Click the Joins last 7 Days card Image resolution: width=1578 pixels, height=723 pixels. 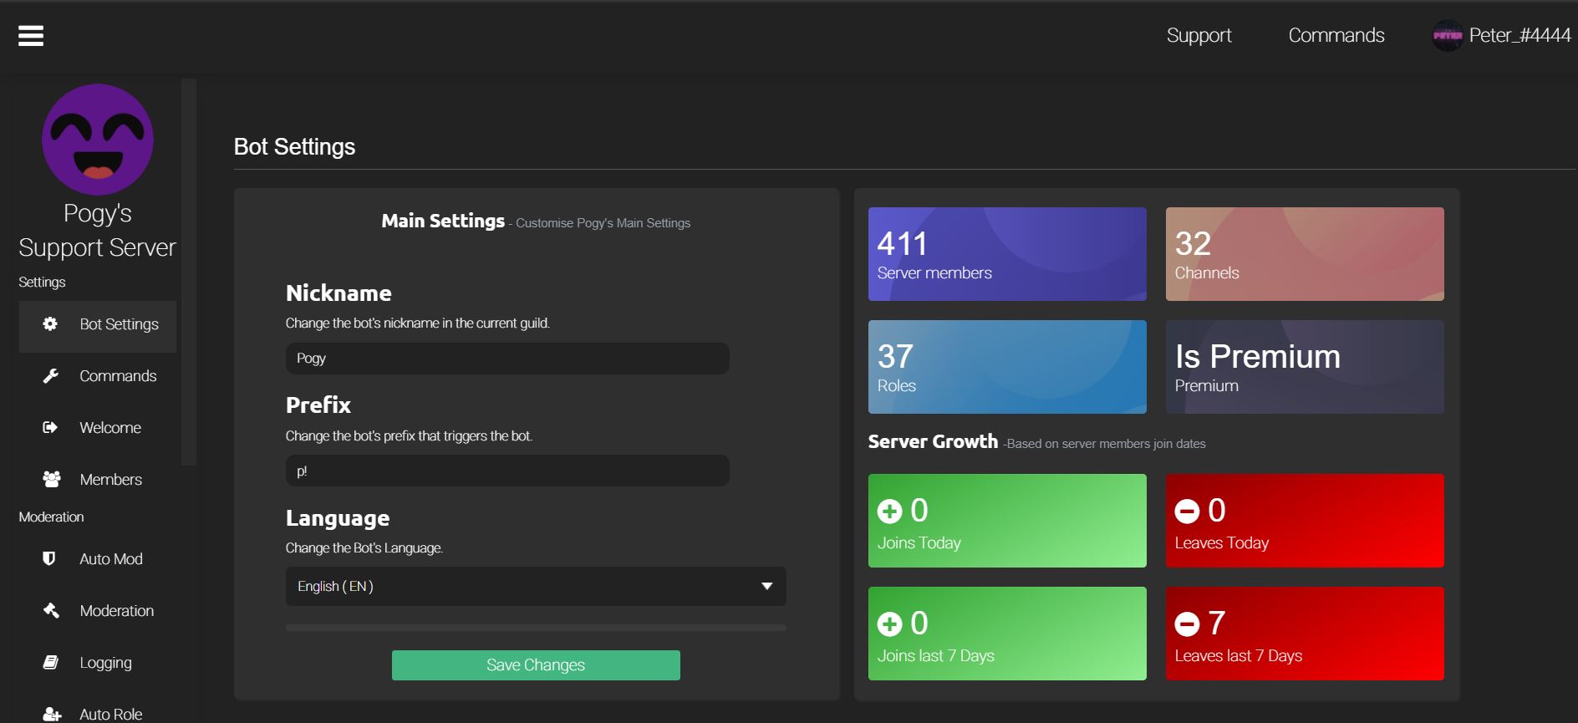(x=1007, y=634)
